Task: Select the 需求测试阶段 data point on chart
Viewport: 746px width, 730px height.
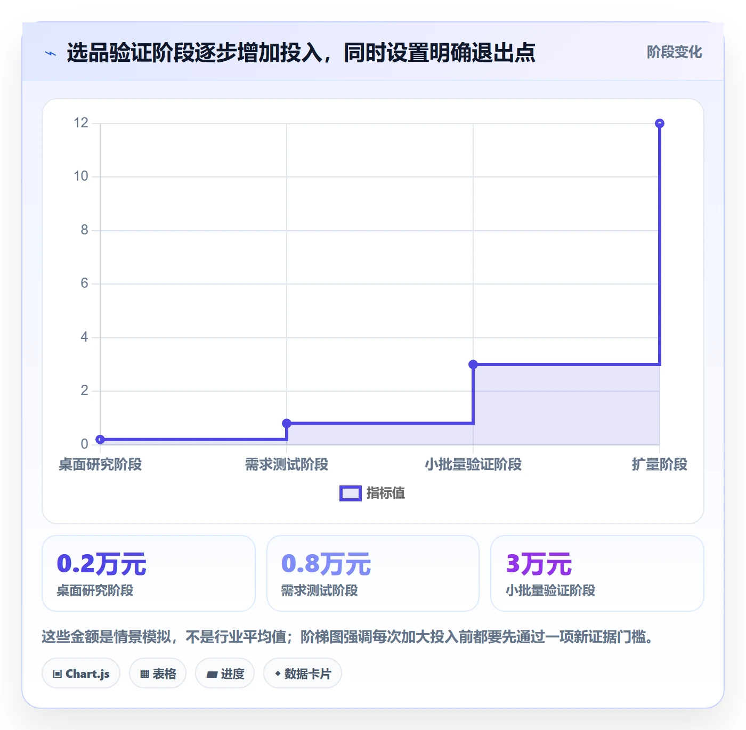Action: point(287,424)
